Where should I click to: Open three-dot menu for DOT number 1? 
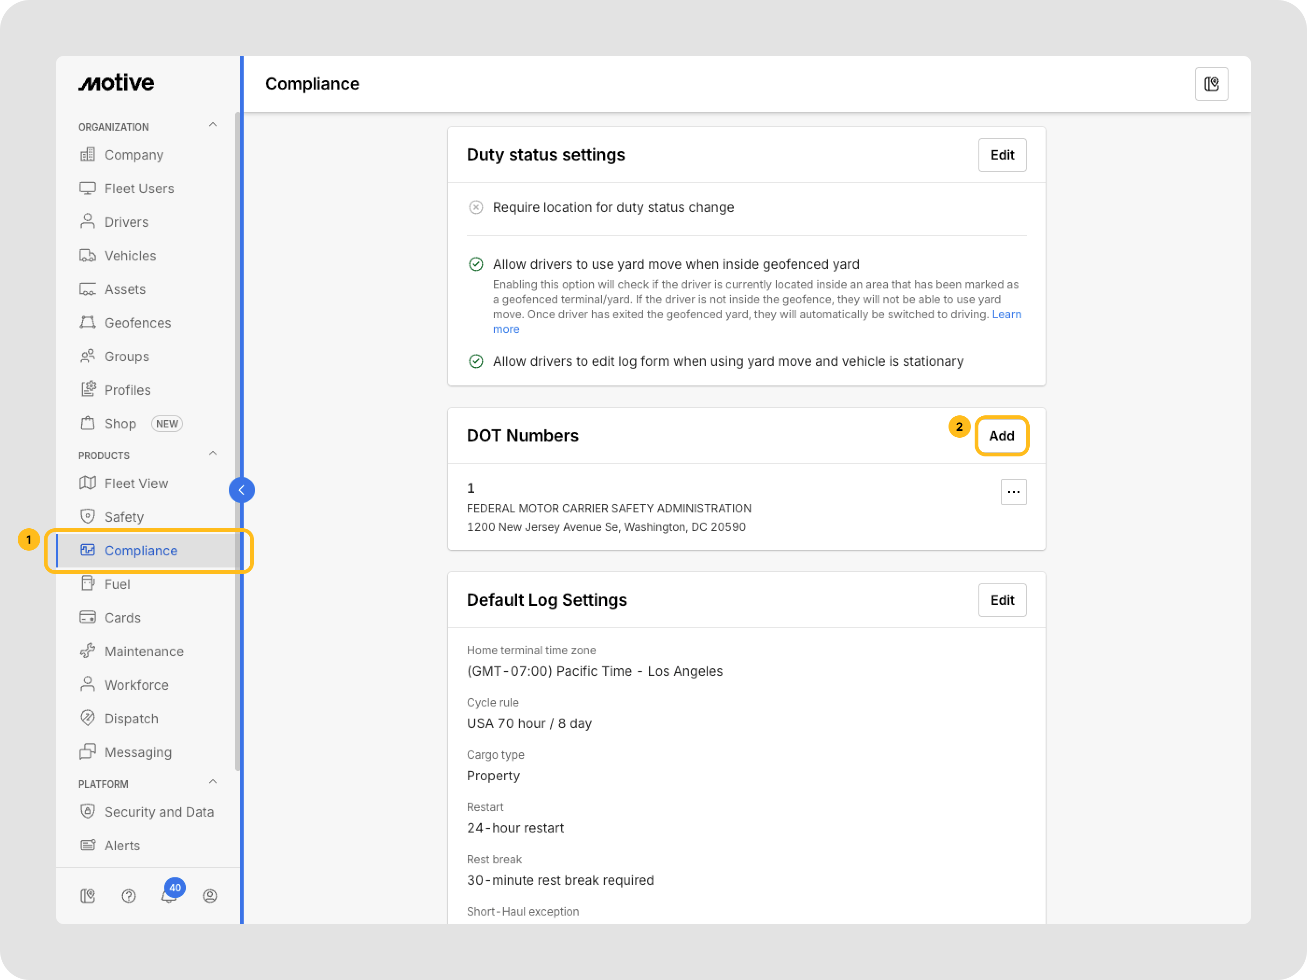(x=1013, y=491)
